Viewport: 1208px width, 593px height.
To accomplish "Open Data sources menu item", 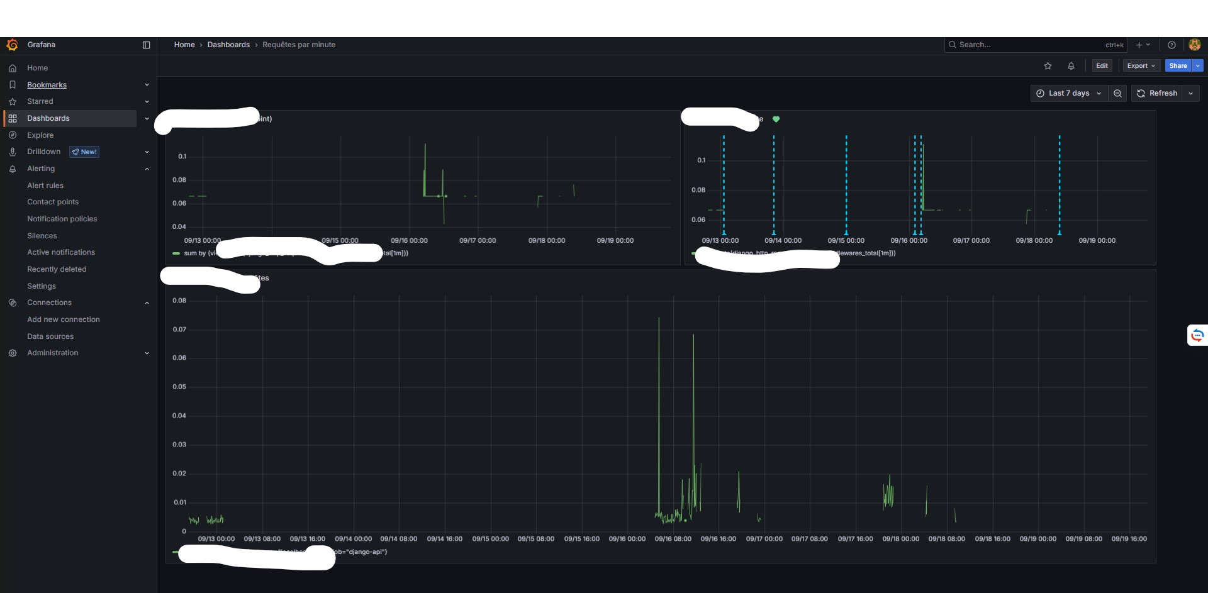I will pyautogui.click(x=50, y=336).
